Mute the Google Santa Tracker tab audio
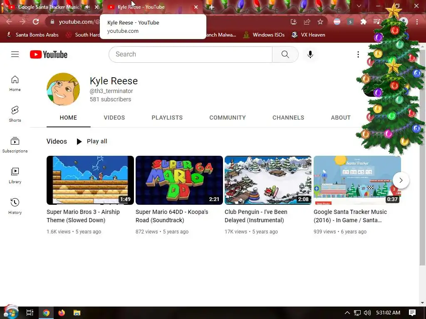Screen dimensions: 426x319 pos(87,7)
